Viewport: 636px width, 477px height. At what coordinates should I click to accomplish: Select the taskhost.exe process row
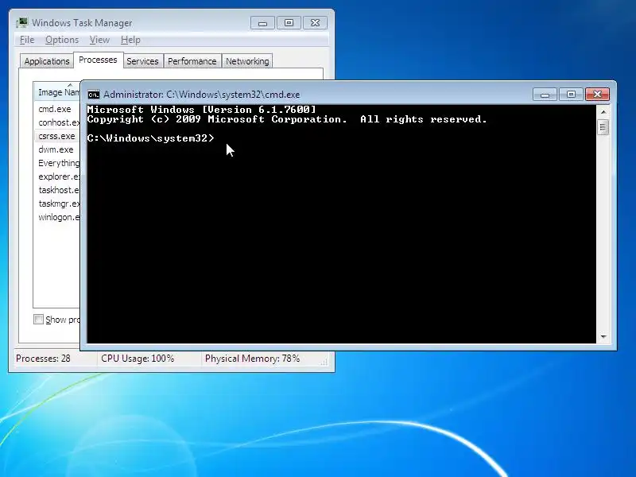click(57, 190)
